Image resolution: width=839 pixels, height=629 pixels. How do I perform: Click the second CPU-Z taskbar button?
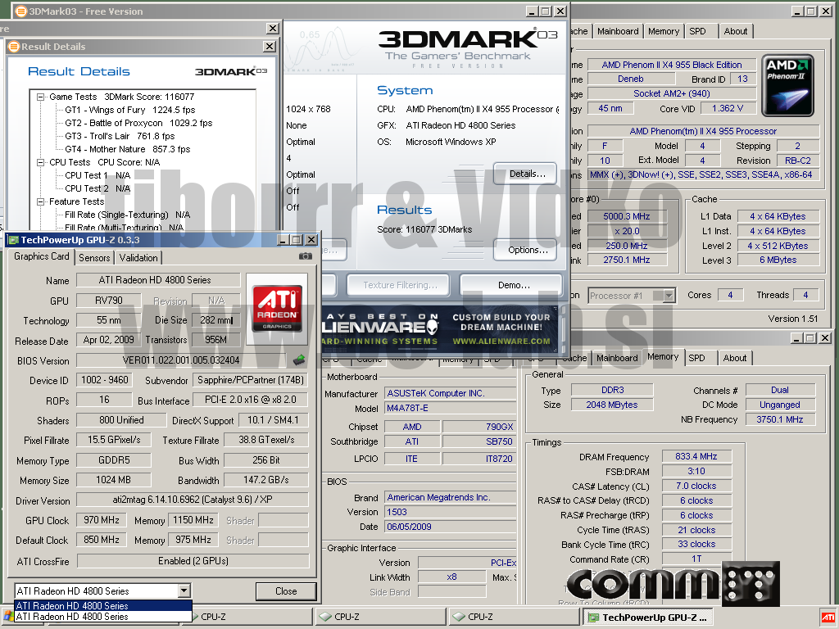tap(380, 617)
